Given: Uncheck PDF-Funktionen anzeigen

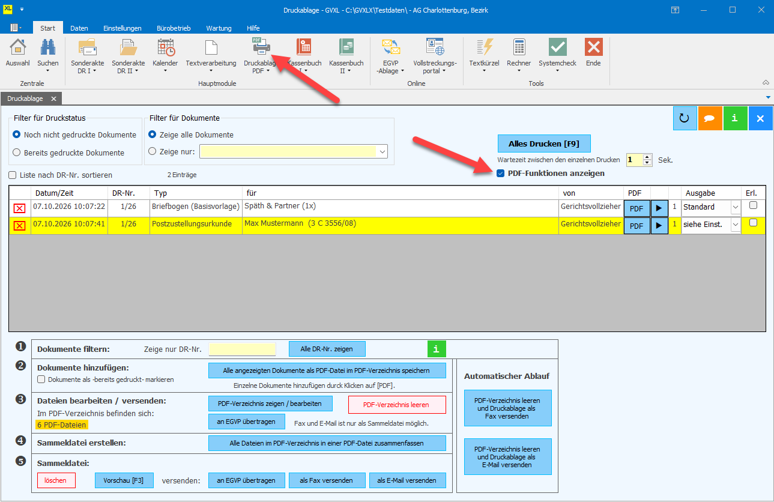Looking at the screenshot, I should click(501, 174).
